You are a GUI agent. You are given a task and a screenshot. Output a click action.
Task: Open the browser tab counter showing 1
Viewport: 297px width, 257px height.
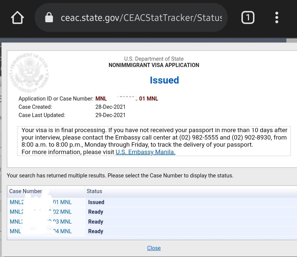tap(248, 17)
